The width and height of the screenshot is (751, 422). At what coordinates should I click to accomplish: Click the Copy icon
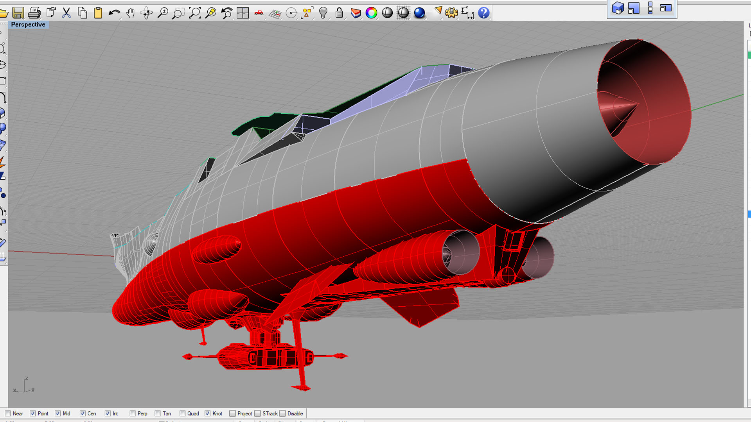point(82,13)
